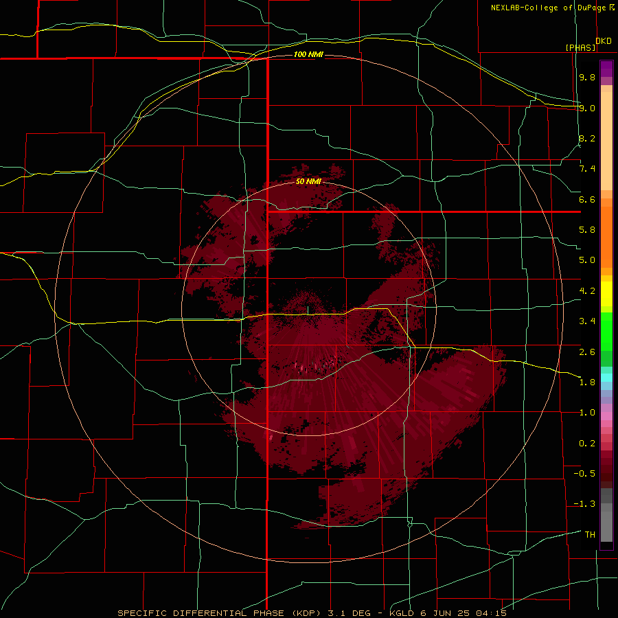The image size is (618, 618).
Task: Click the 1.0 scale value
Action: coord(587,413)
